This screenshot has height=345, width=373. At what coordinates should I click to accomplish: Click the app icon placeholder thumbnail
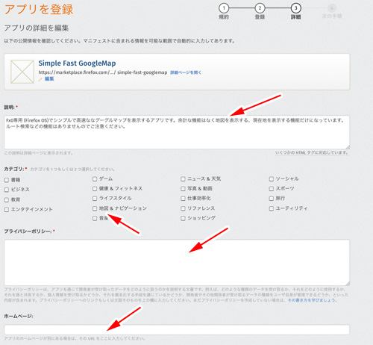[x=22, y=72]
